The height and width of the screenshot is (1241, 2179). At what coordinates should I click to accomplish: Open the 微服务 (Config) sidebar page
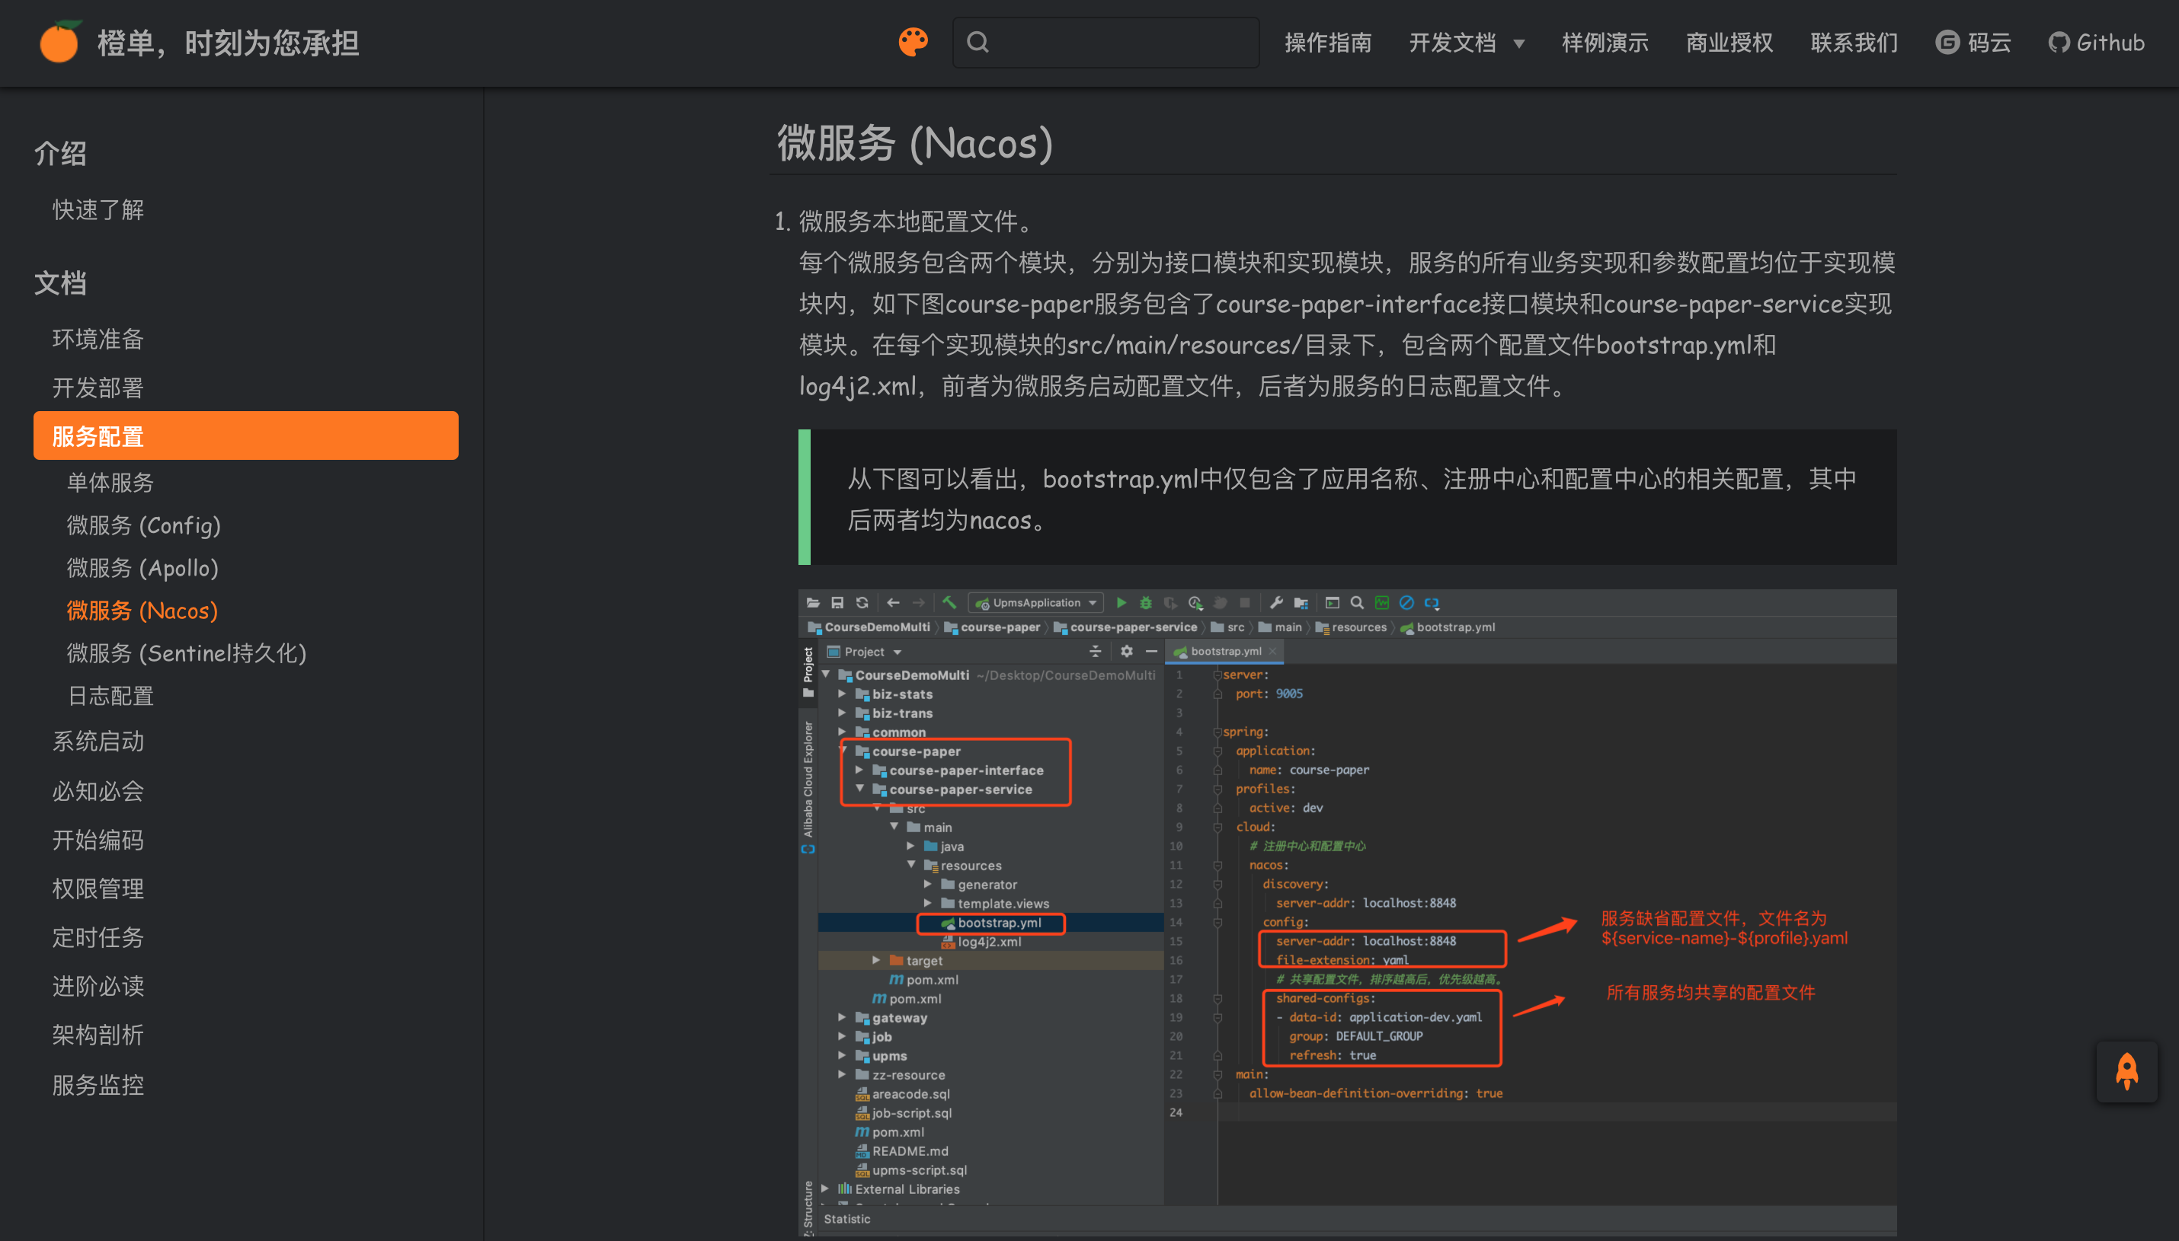(143, 525)
